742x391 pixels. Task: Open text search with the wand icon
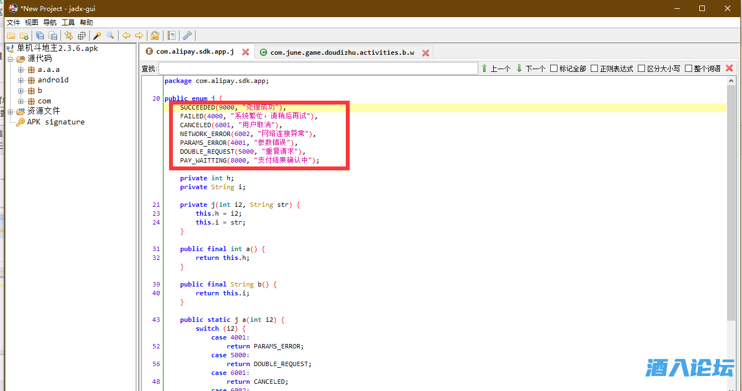point(97,35)
